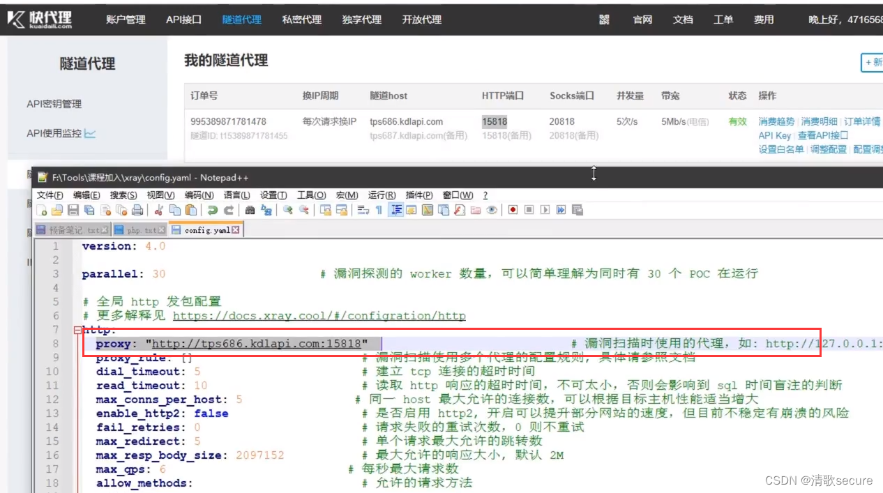Switch to the 预备笔记.txt tab

(72, 229)
